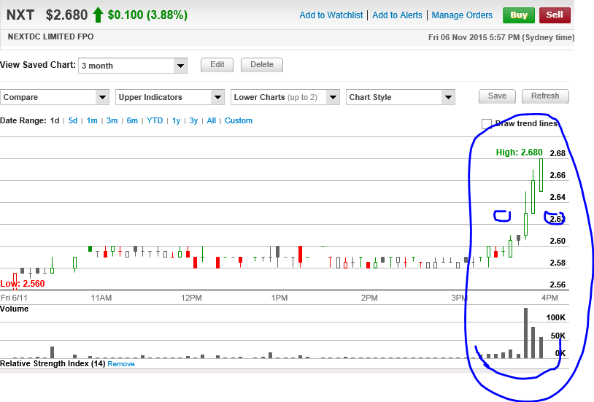The height and width of the screenshot is (402, 594).
Task: Click the Low: 2.560 label
Action: pos(23,283)
